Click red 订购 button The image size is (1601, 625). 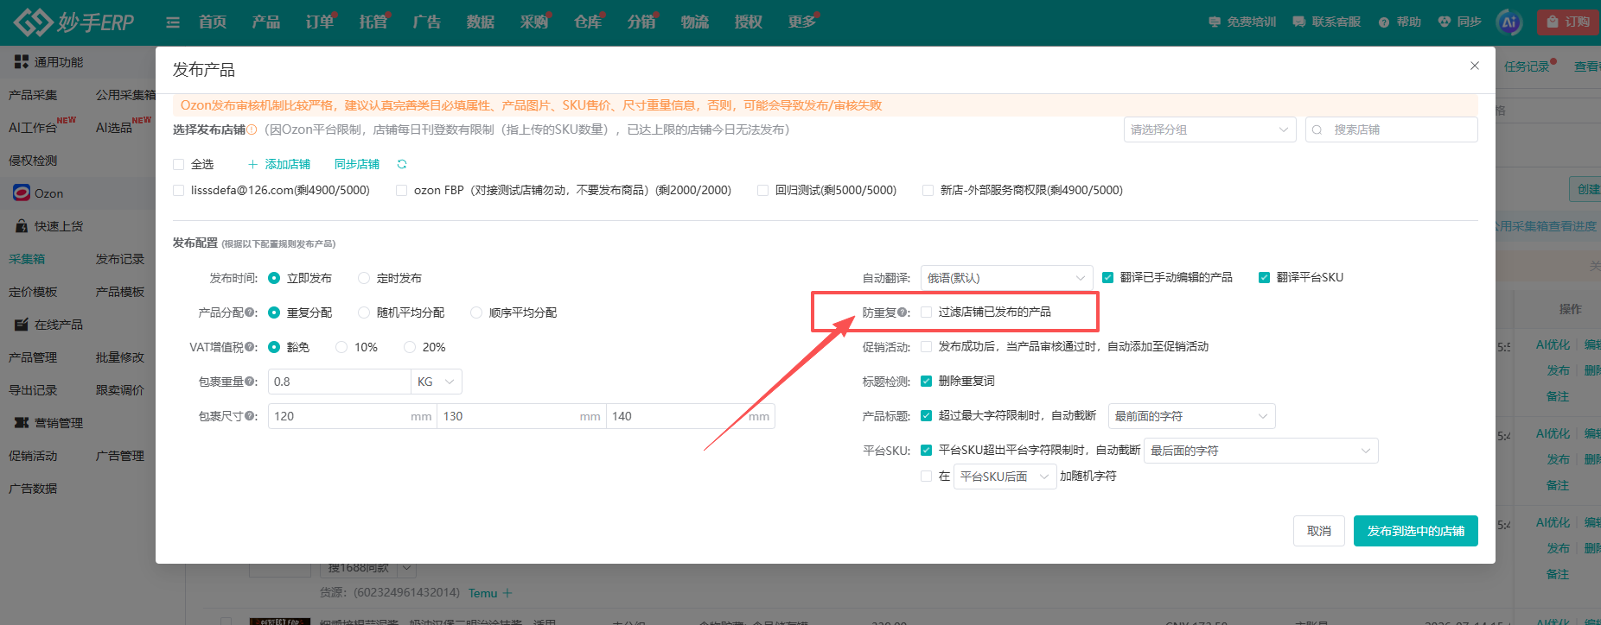(1566, 22)
